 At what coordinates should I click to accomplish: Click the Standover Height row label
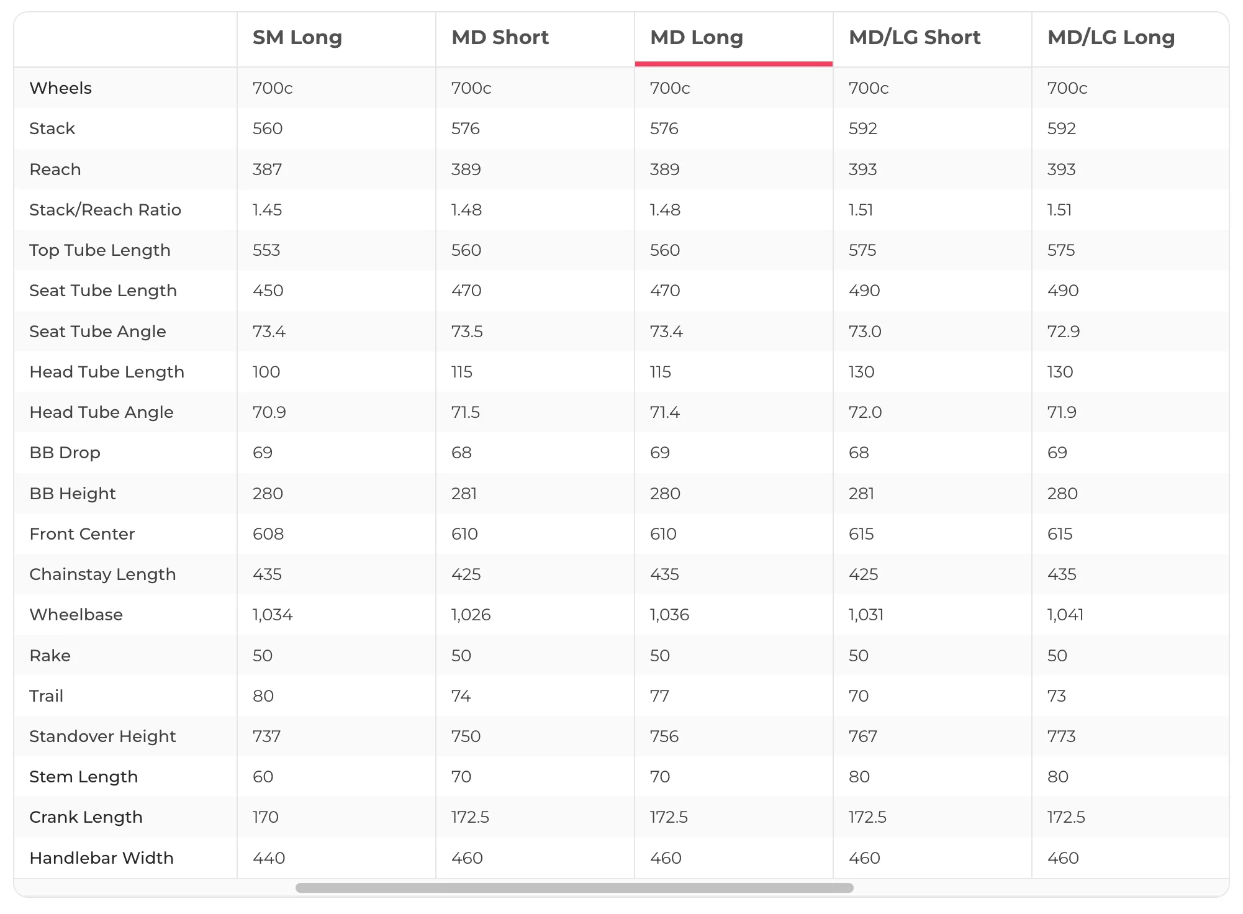pyautogui.click(x=102, y=736)
